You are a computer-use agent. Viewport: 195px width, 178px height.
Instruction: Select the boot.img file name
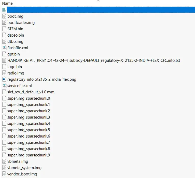(15, 16)
